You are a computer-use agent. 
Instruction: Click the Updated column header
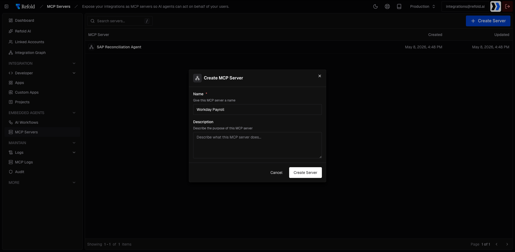click(502, 35)
